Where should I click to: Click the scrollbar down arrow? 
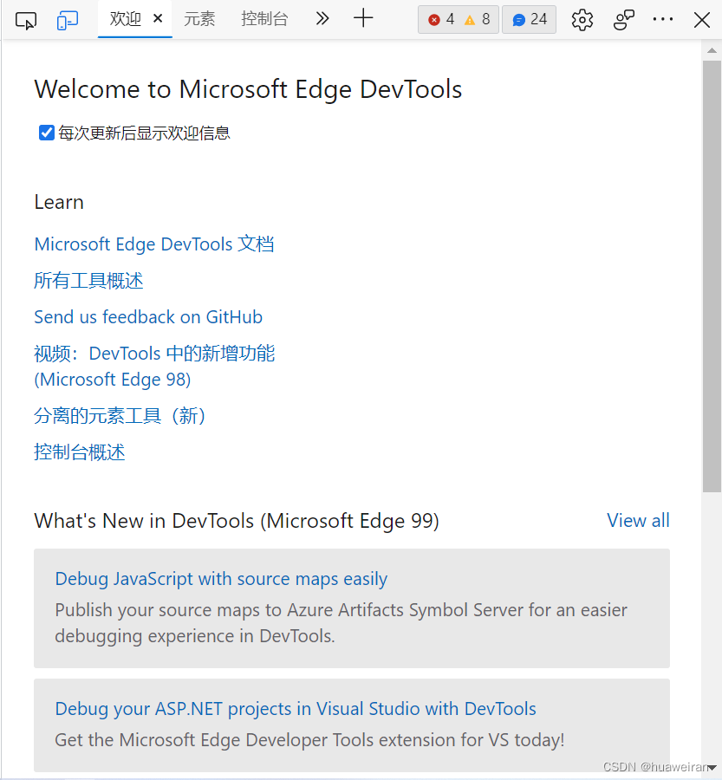[x=712, y=768]
